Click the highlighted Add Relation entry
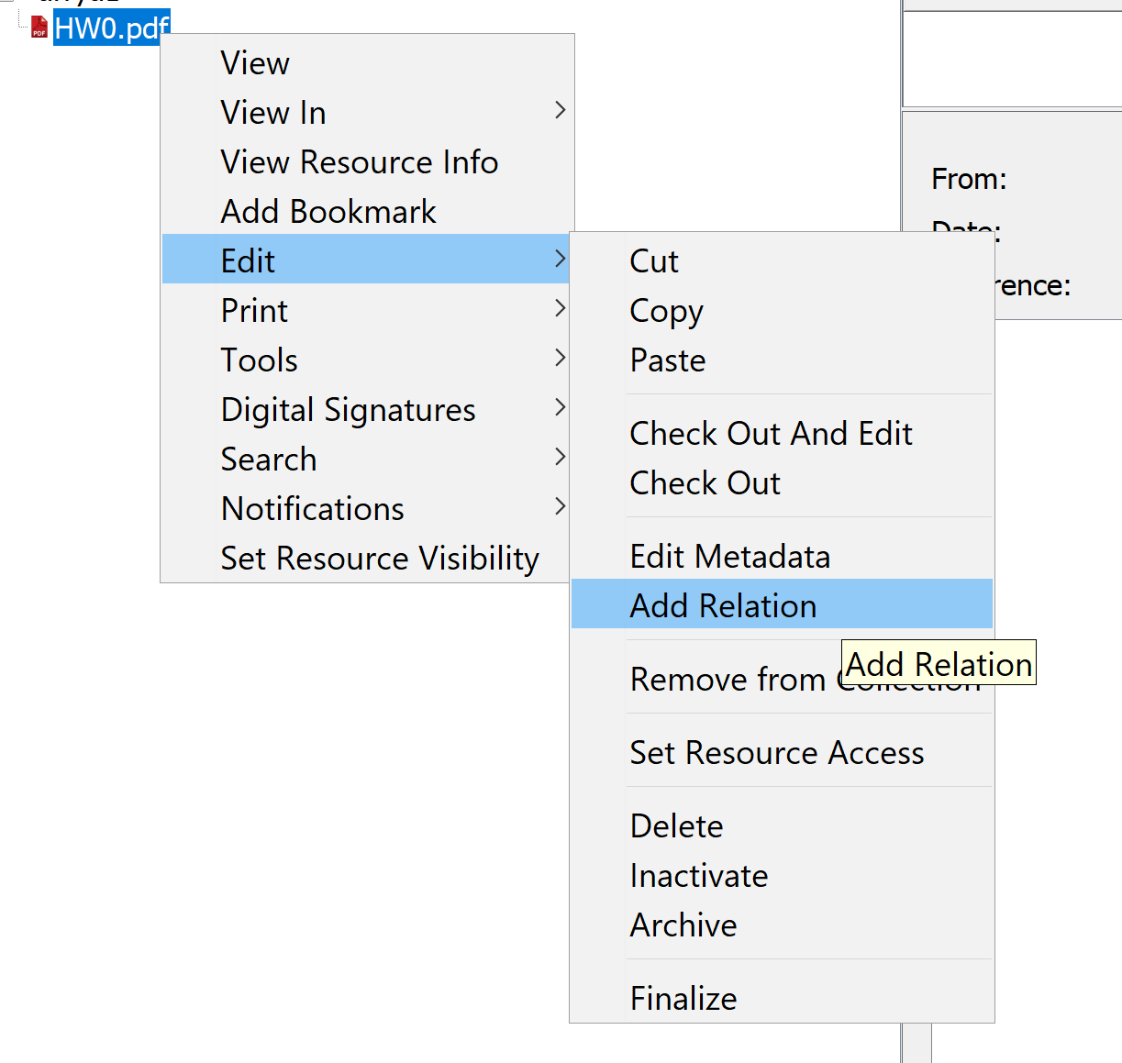Image resolution: width=1122 pixels, height=1063 pixels. point(722,606)
